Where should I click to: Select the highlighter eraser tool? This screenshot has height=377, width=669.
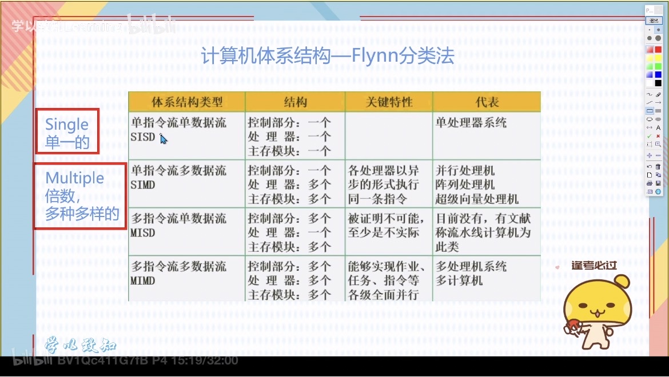(x=658, y=94)
